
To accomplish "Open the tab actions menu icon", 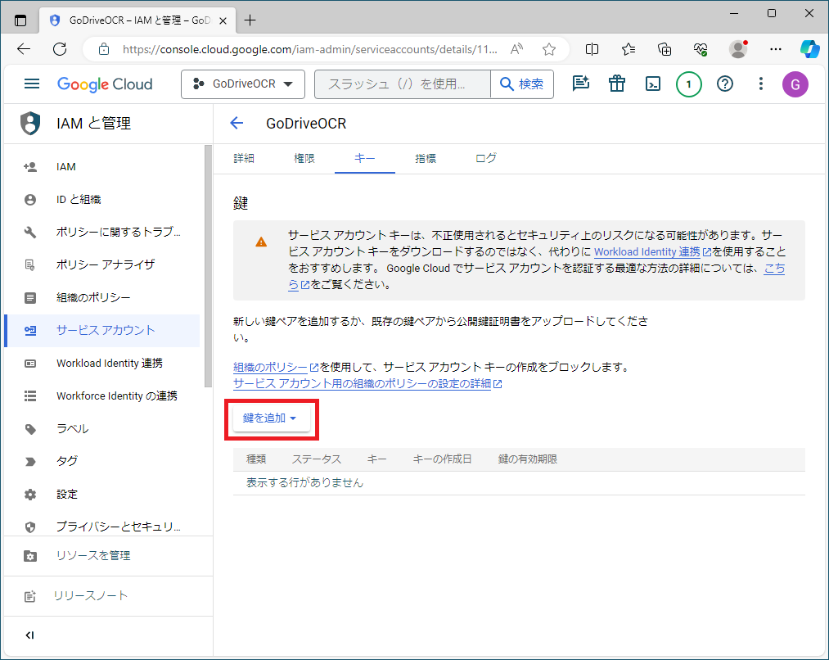I will (x=20, y=20).
